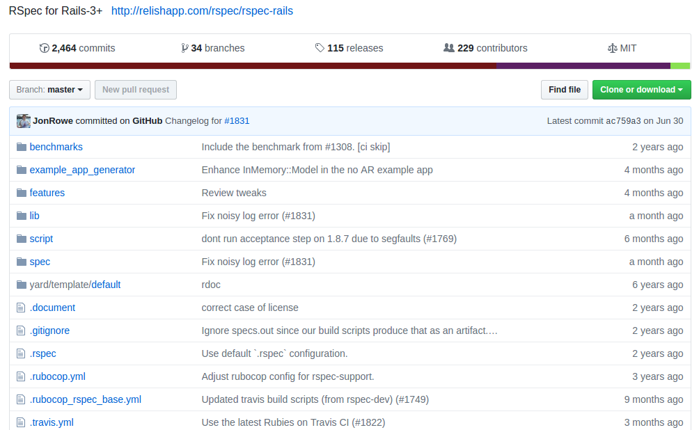
Task: Open commit 'Updated travis build scripts'
Action: [315, 399]
